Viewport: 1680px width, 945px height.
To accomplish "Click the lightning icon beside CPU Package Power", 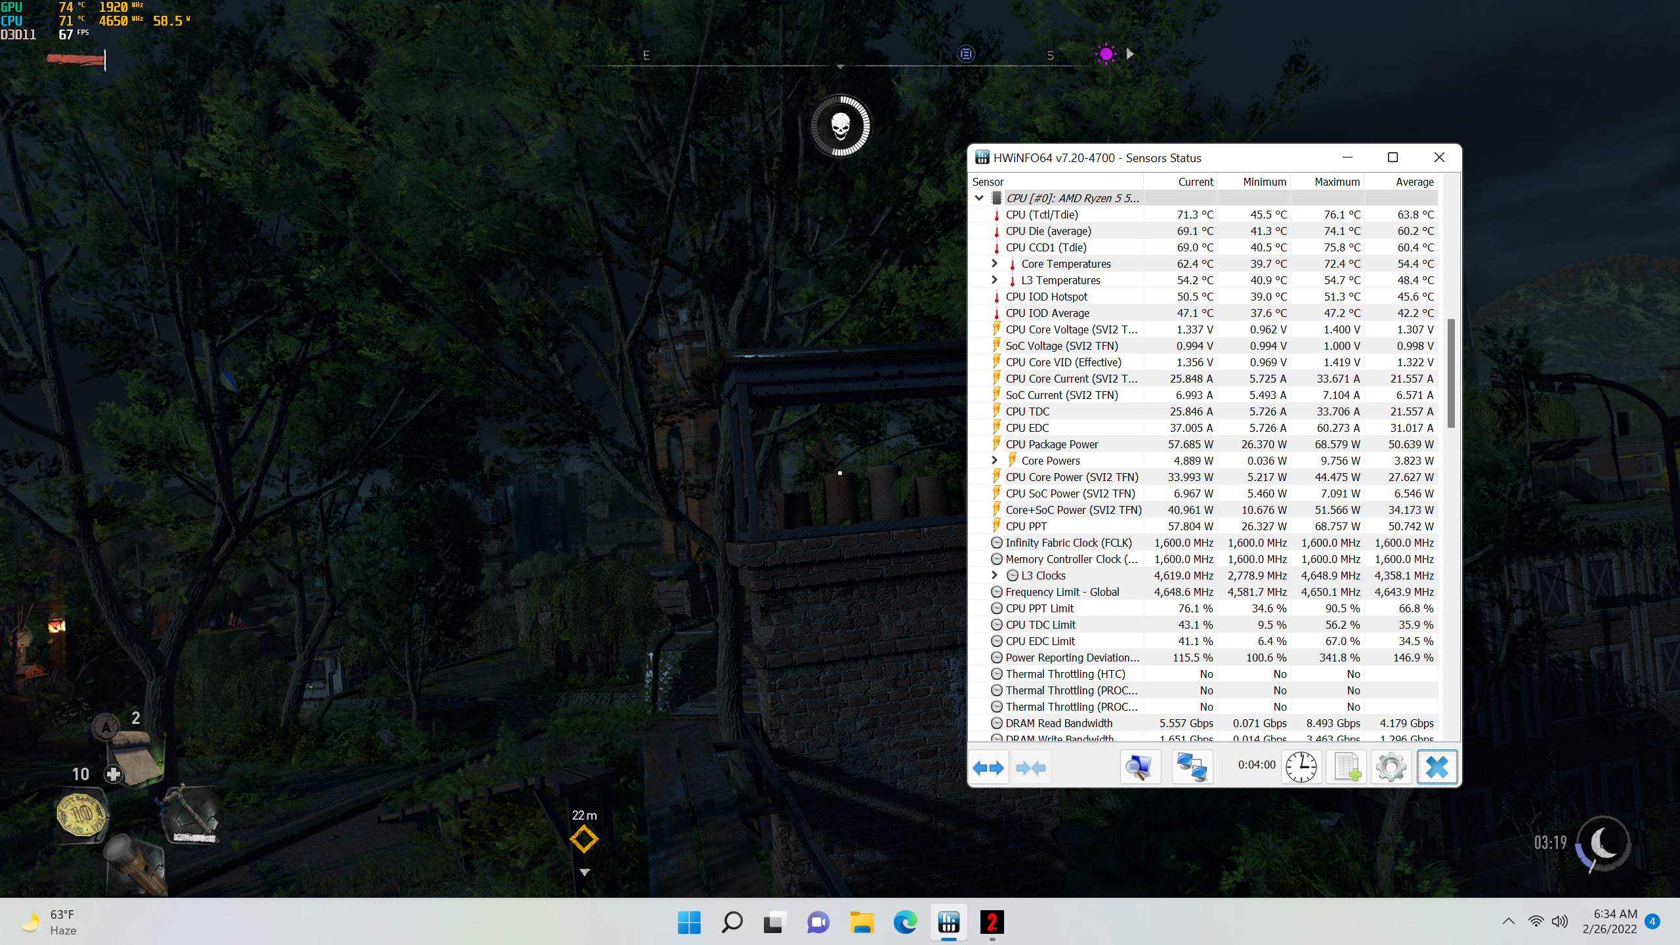I will coord(997,444).
